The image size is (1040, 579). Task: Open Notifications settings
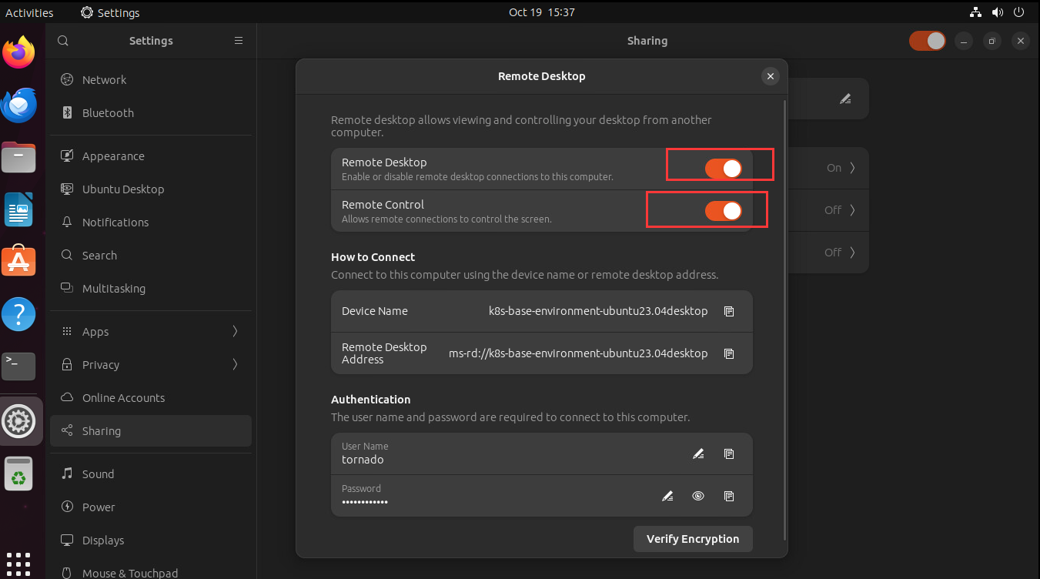click(x=151, y=223)
